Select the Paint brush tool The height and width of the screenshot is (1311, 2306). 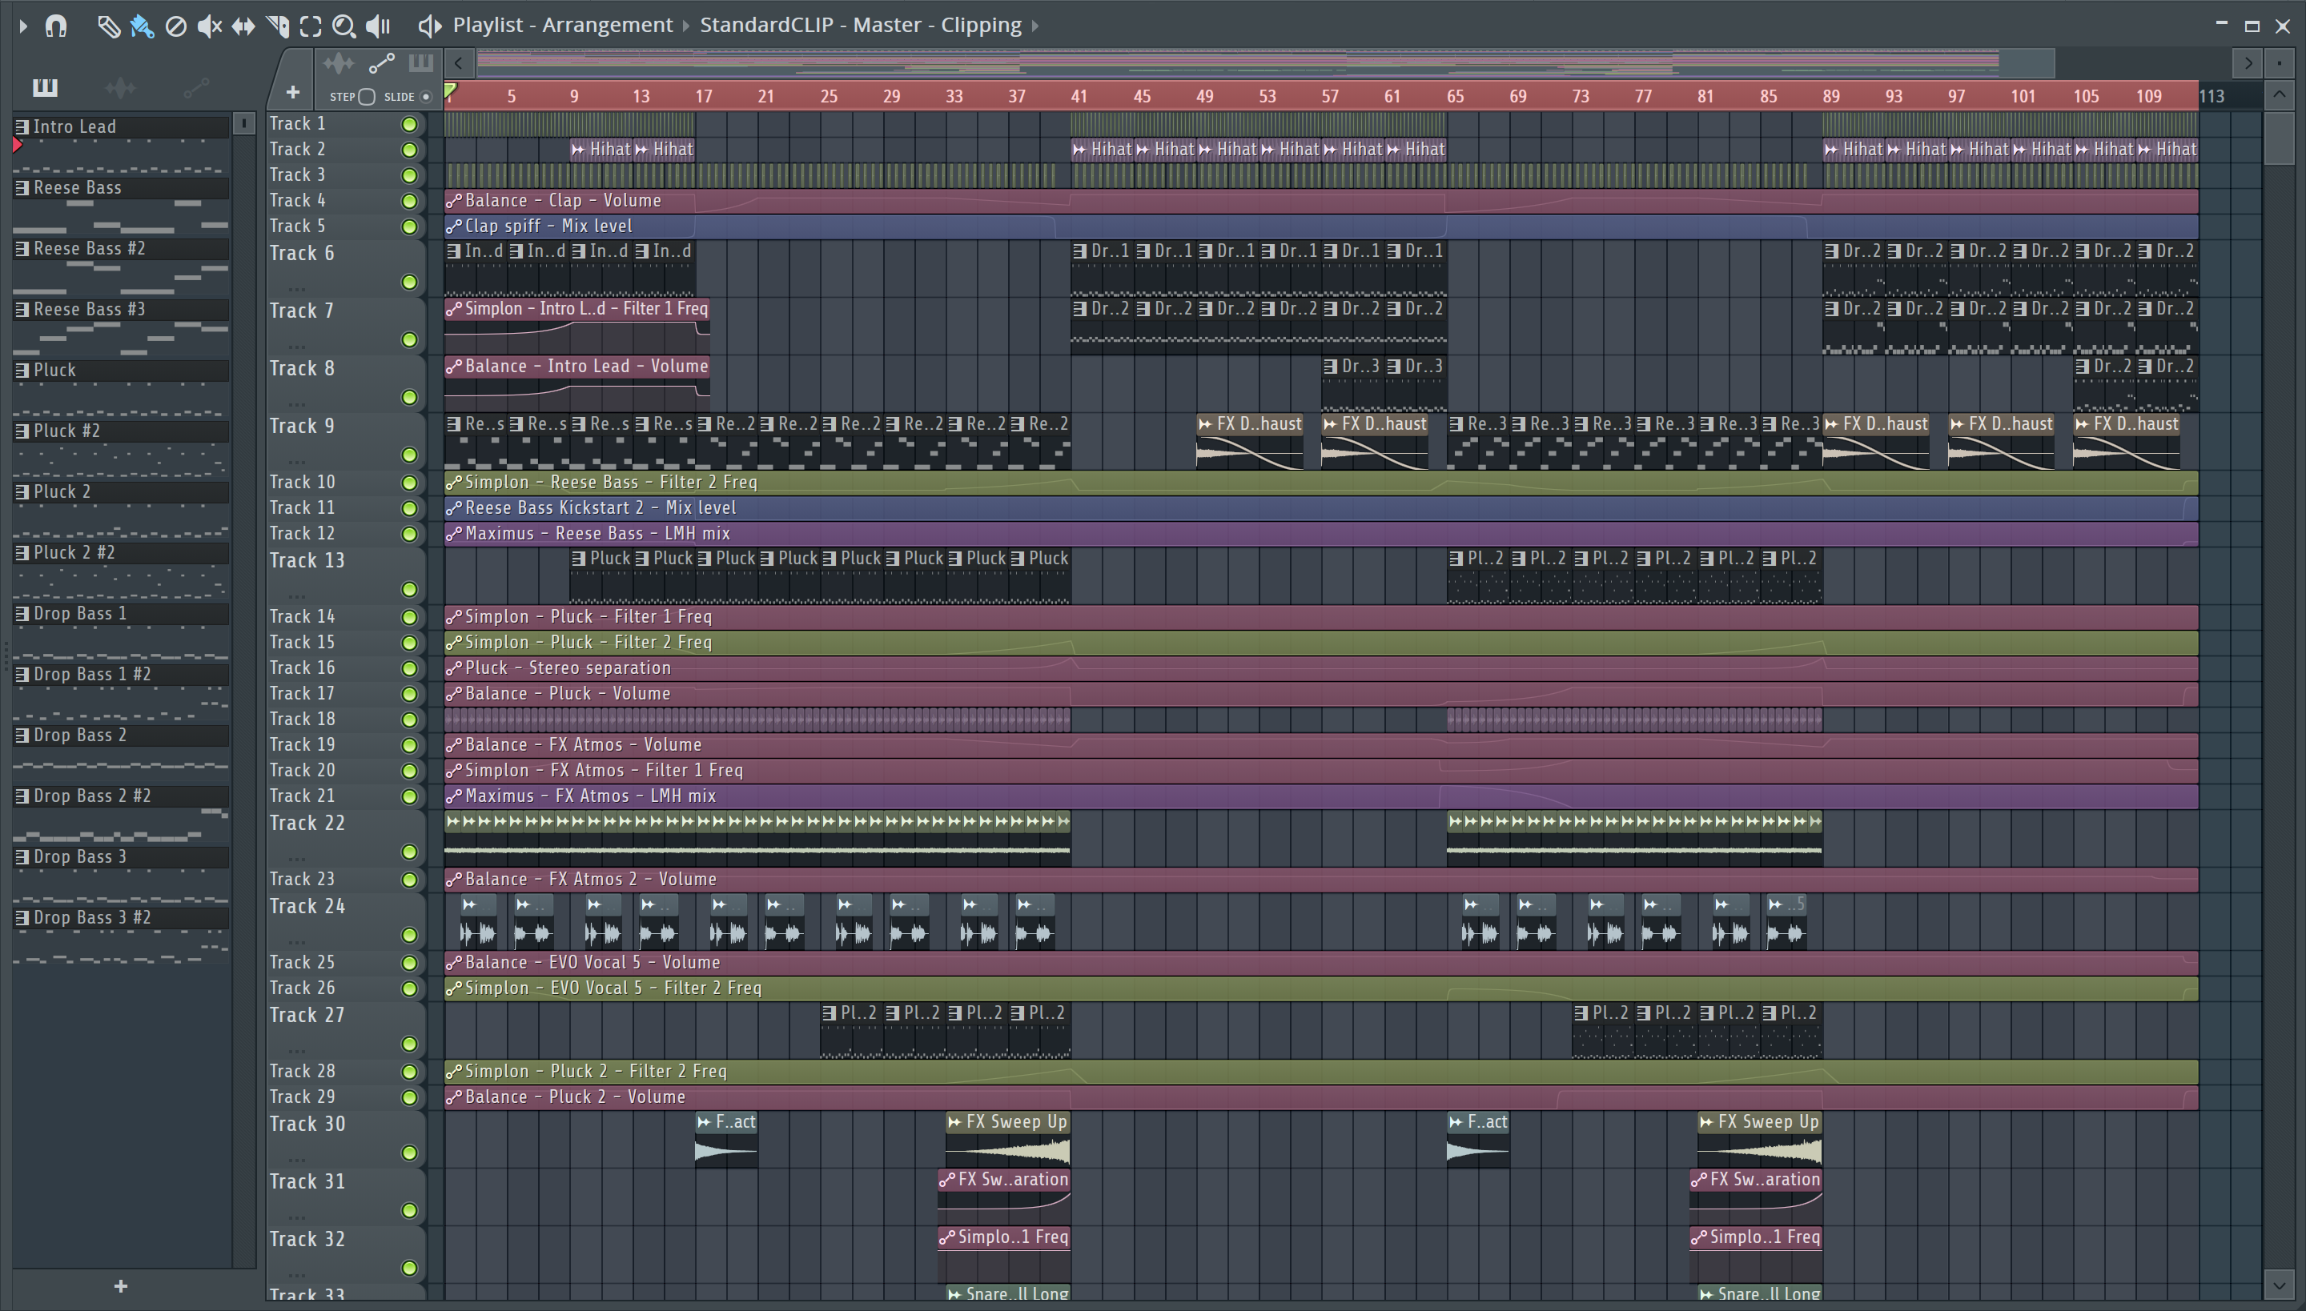(x=143, y=26)
